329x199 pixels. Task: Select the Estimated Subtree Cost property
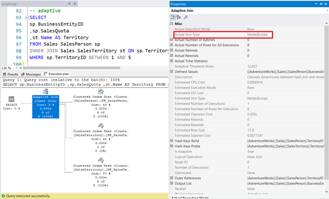tap(249, 135)
